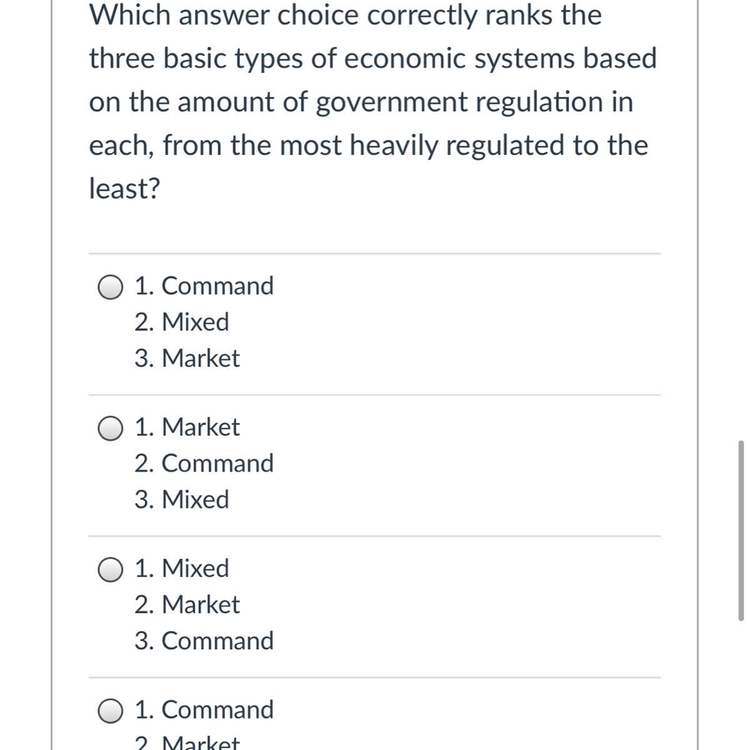This screenshot has height=750, width=750.
Task: Click the '1. Market' answer label
Action: [187, 427]
